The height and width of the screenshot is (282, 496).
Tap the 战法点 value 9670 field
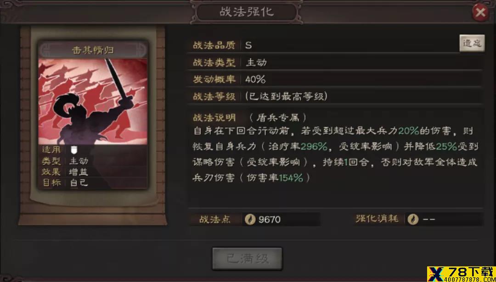(281, 220)
